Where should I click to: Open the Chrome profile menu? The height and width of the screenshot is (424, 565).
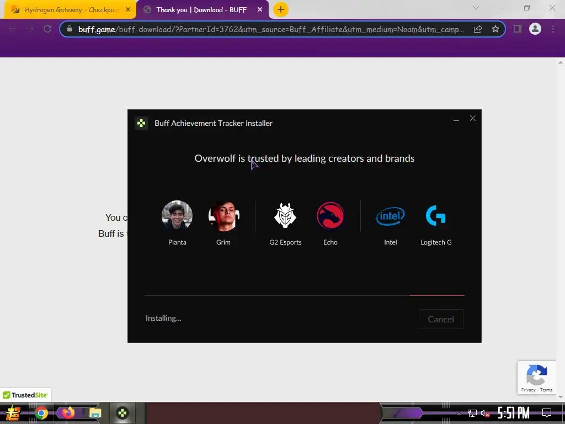(x=535, y=29)
